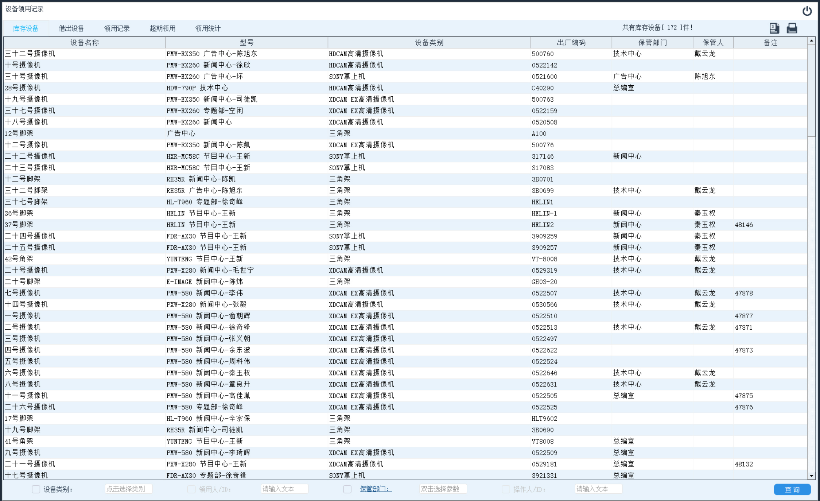
Task: Open the 双击选择参数 department selector
Action: pyautogui.click(x=443, y=489)
